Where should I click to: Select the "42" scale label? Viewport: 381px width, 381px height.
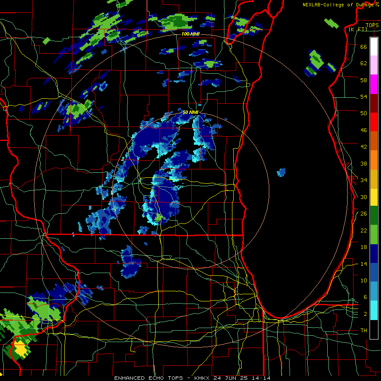coord(364,147)
